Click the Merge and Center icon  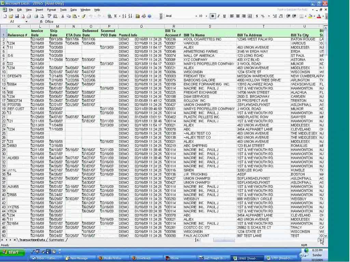click(x=250, y=16)
